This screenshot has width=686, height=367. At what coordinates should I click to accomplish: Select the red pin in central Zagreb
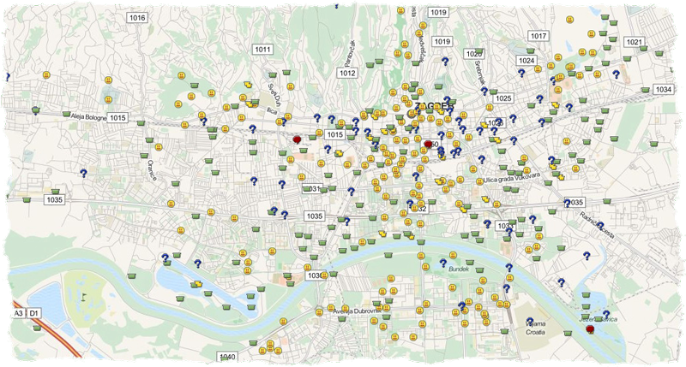(x=428, y=144)
